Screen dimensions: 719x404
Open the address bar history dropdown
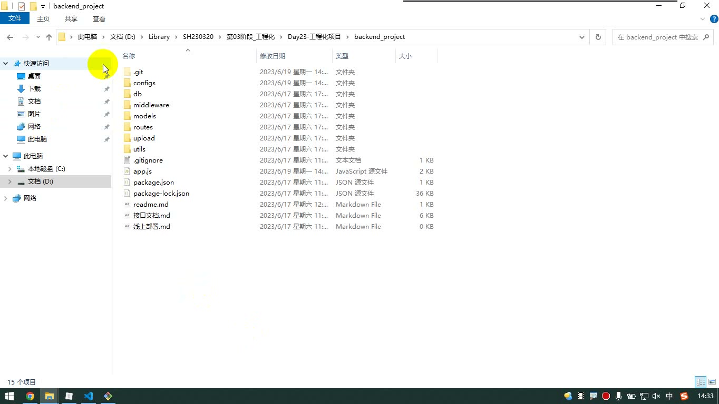[x=582, y=37]
